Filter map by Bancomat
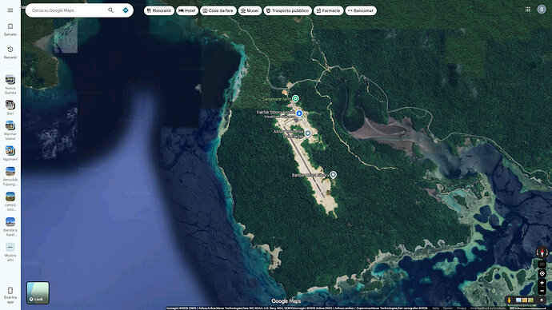552x310 pixels. click(361, 10)
